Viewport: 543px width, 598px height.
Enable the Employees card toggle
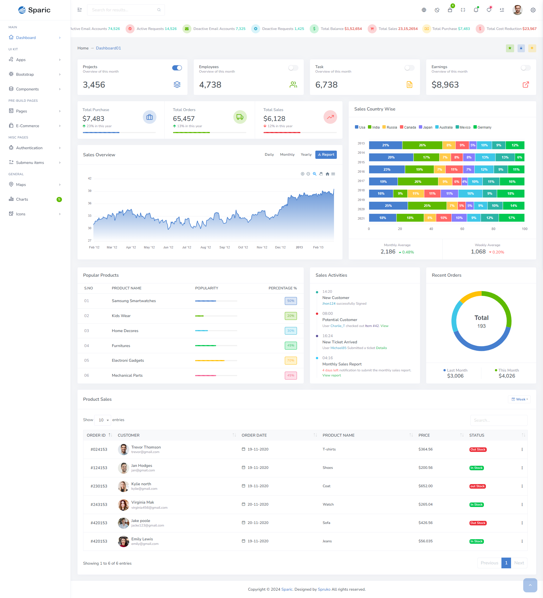pos(293,68)
